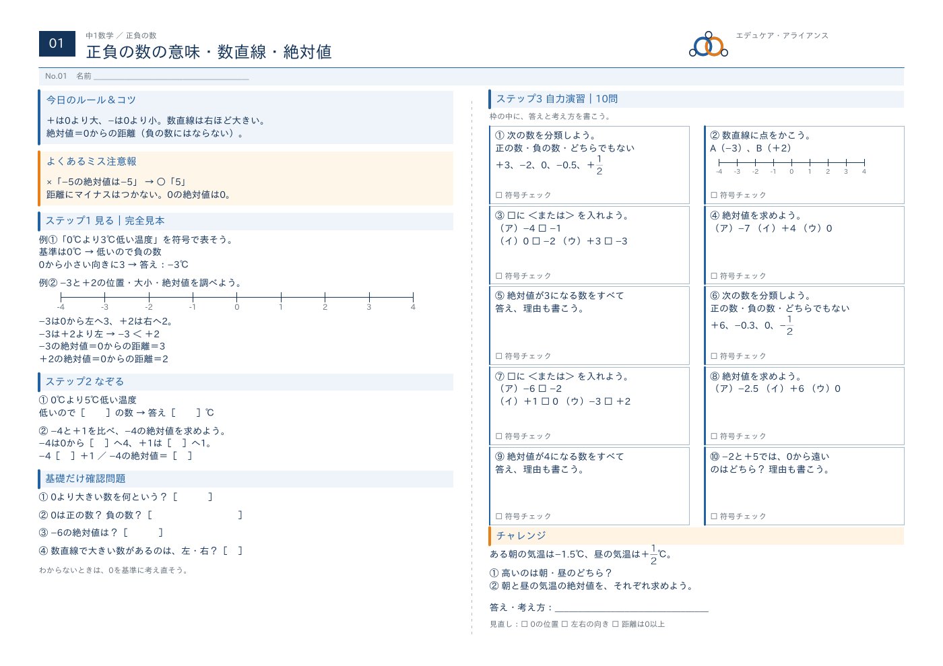This screenshot has height=666, width=943.
Task: Click the bracket after "−6の絶対値は？"
Action: [x=143, y=533]
